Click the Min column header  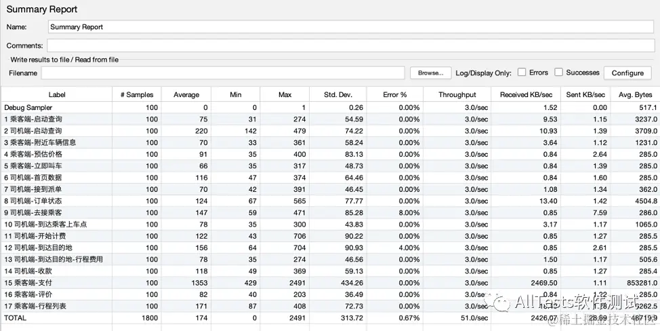236,95
